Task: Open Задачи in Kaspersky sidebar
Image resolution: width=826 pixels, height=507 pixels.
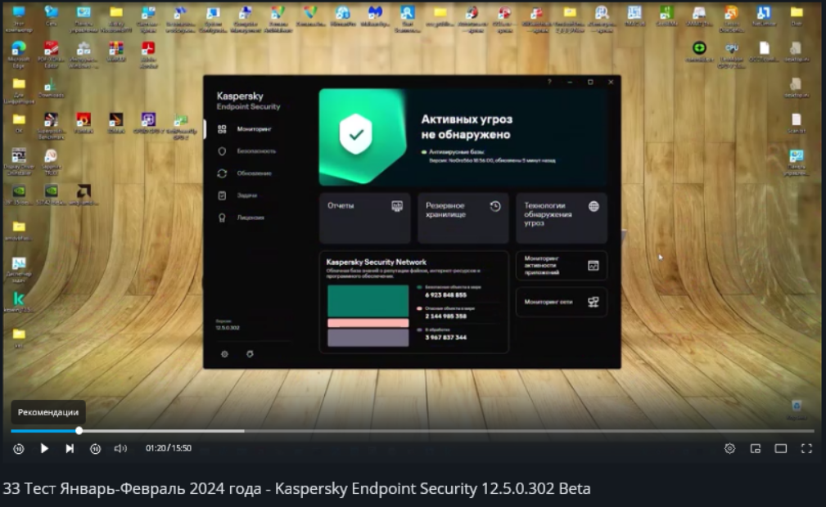Action: coord(246,195)
